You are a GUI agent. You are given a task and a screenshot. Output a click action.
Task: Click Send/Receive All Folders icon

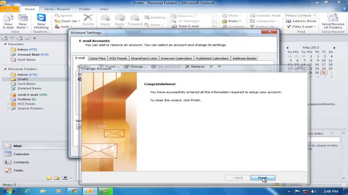pos(333,21)
